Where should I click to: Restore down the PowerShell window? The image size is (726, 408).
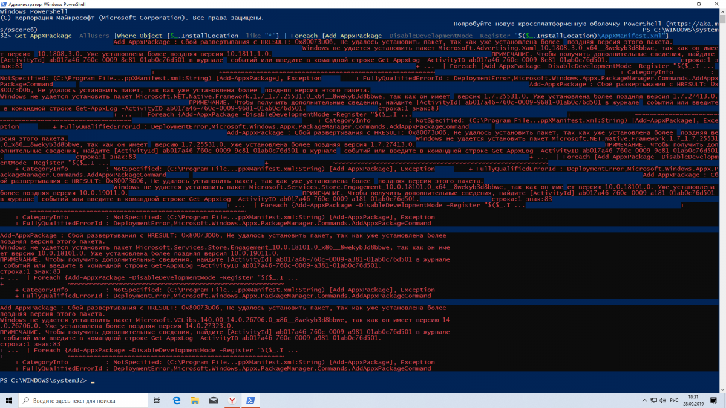(x=699, y=4)
